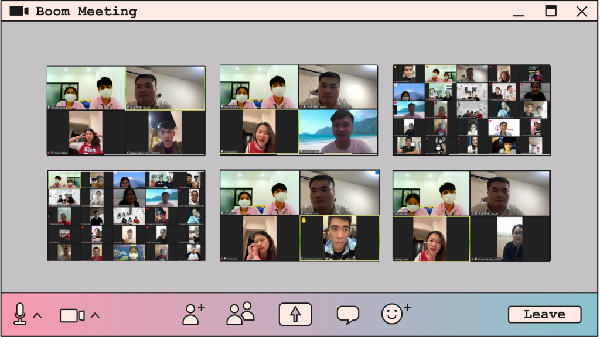Select the bottom-right meeting screenshot
This screenshot has height=337, width=600.
pyautogui.click(x=472, y=216)
